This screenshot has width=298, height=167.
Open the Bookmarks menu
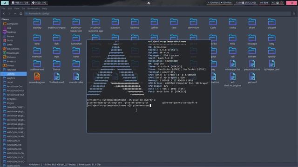point(34,8)
